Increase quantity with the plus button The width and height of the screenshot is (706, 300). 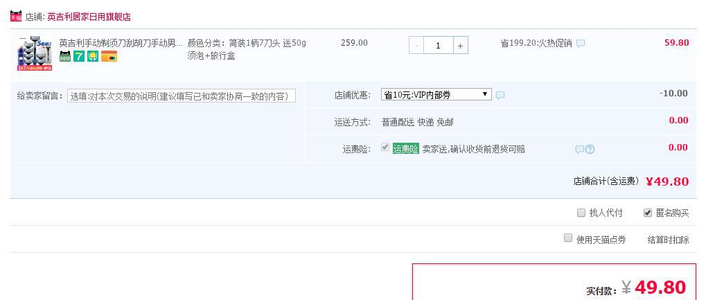(x=460, y=46)
